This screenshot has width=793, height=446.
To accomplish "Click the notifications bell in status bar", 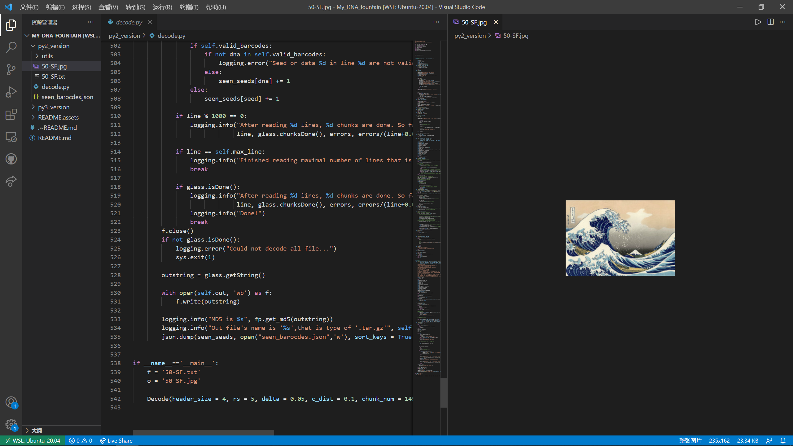I will 783,440.
